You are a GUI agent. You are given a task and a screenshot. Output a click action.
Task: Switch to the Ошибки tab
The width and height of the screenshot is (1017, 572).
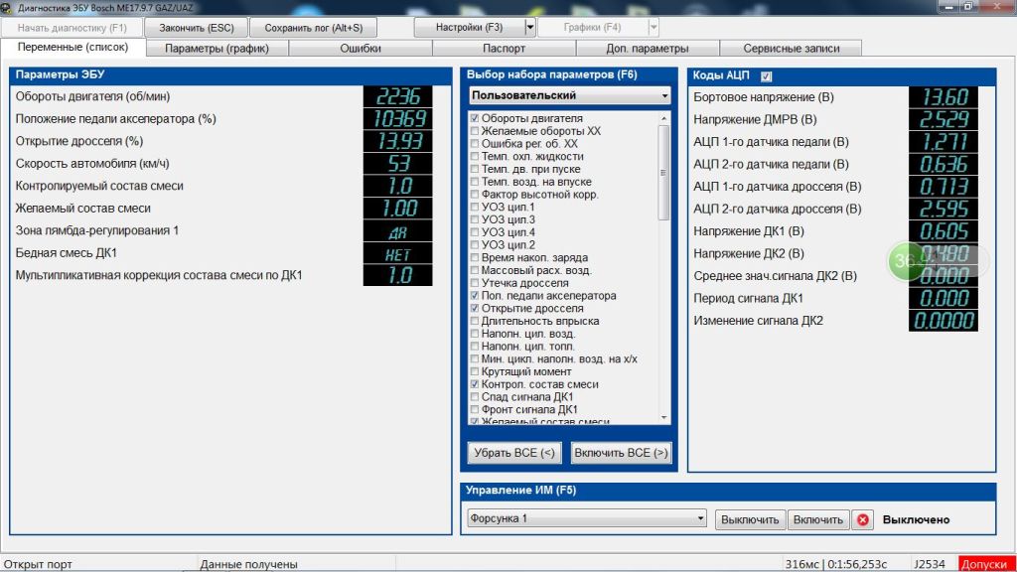coord(360,48)
